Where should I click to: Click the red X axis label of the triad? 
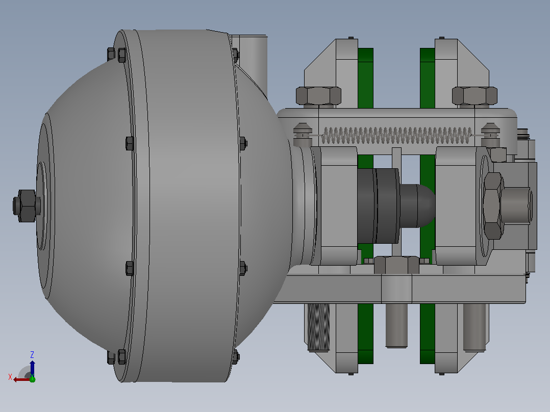10,377
